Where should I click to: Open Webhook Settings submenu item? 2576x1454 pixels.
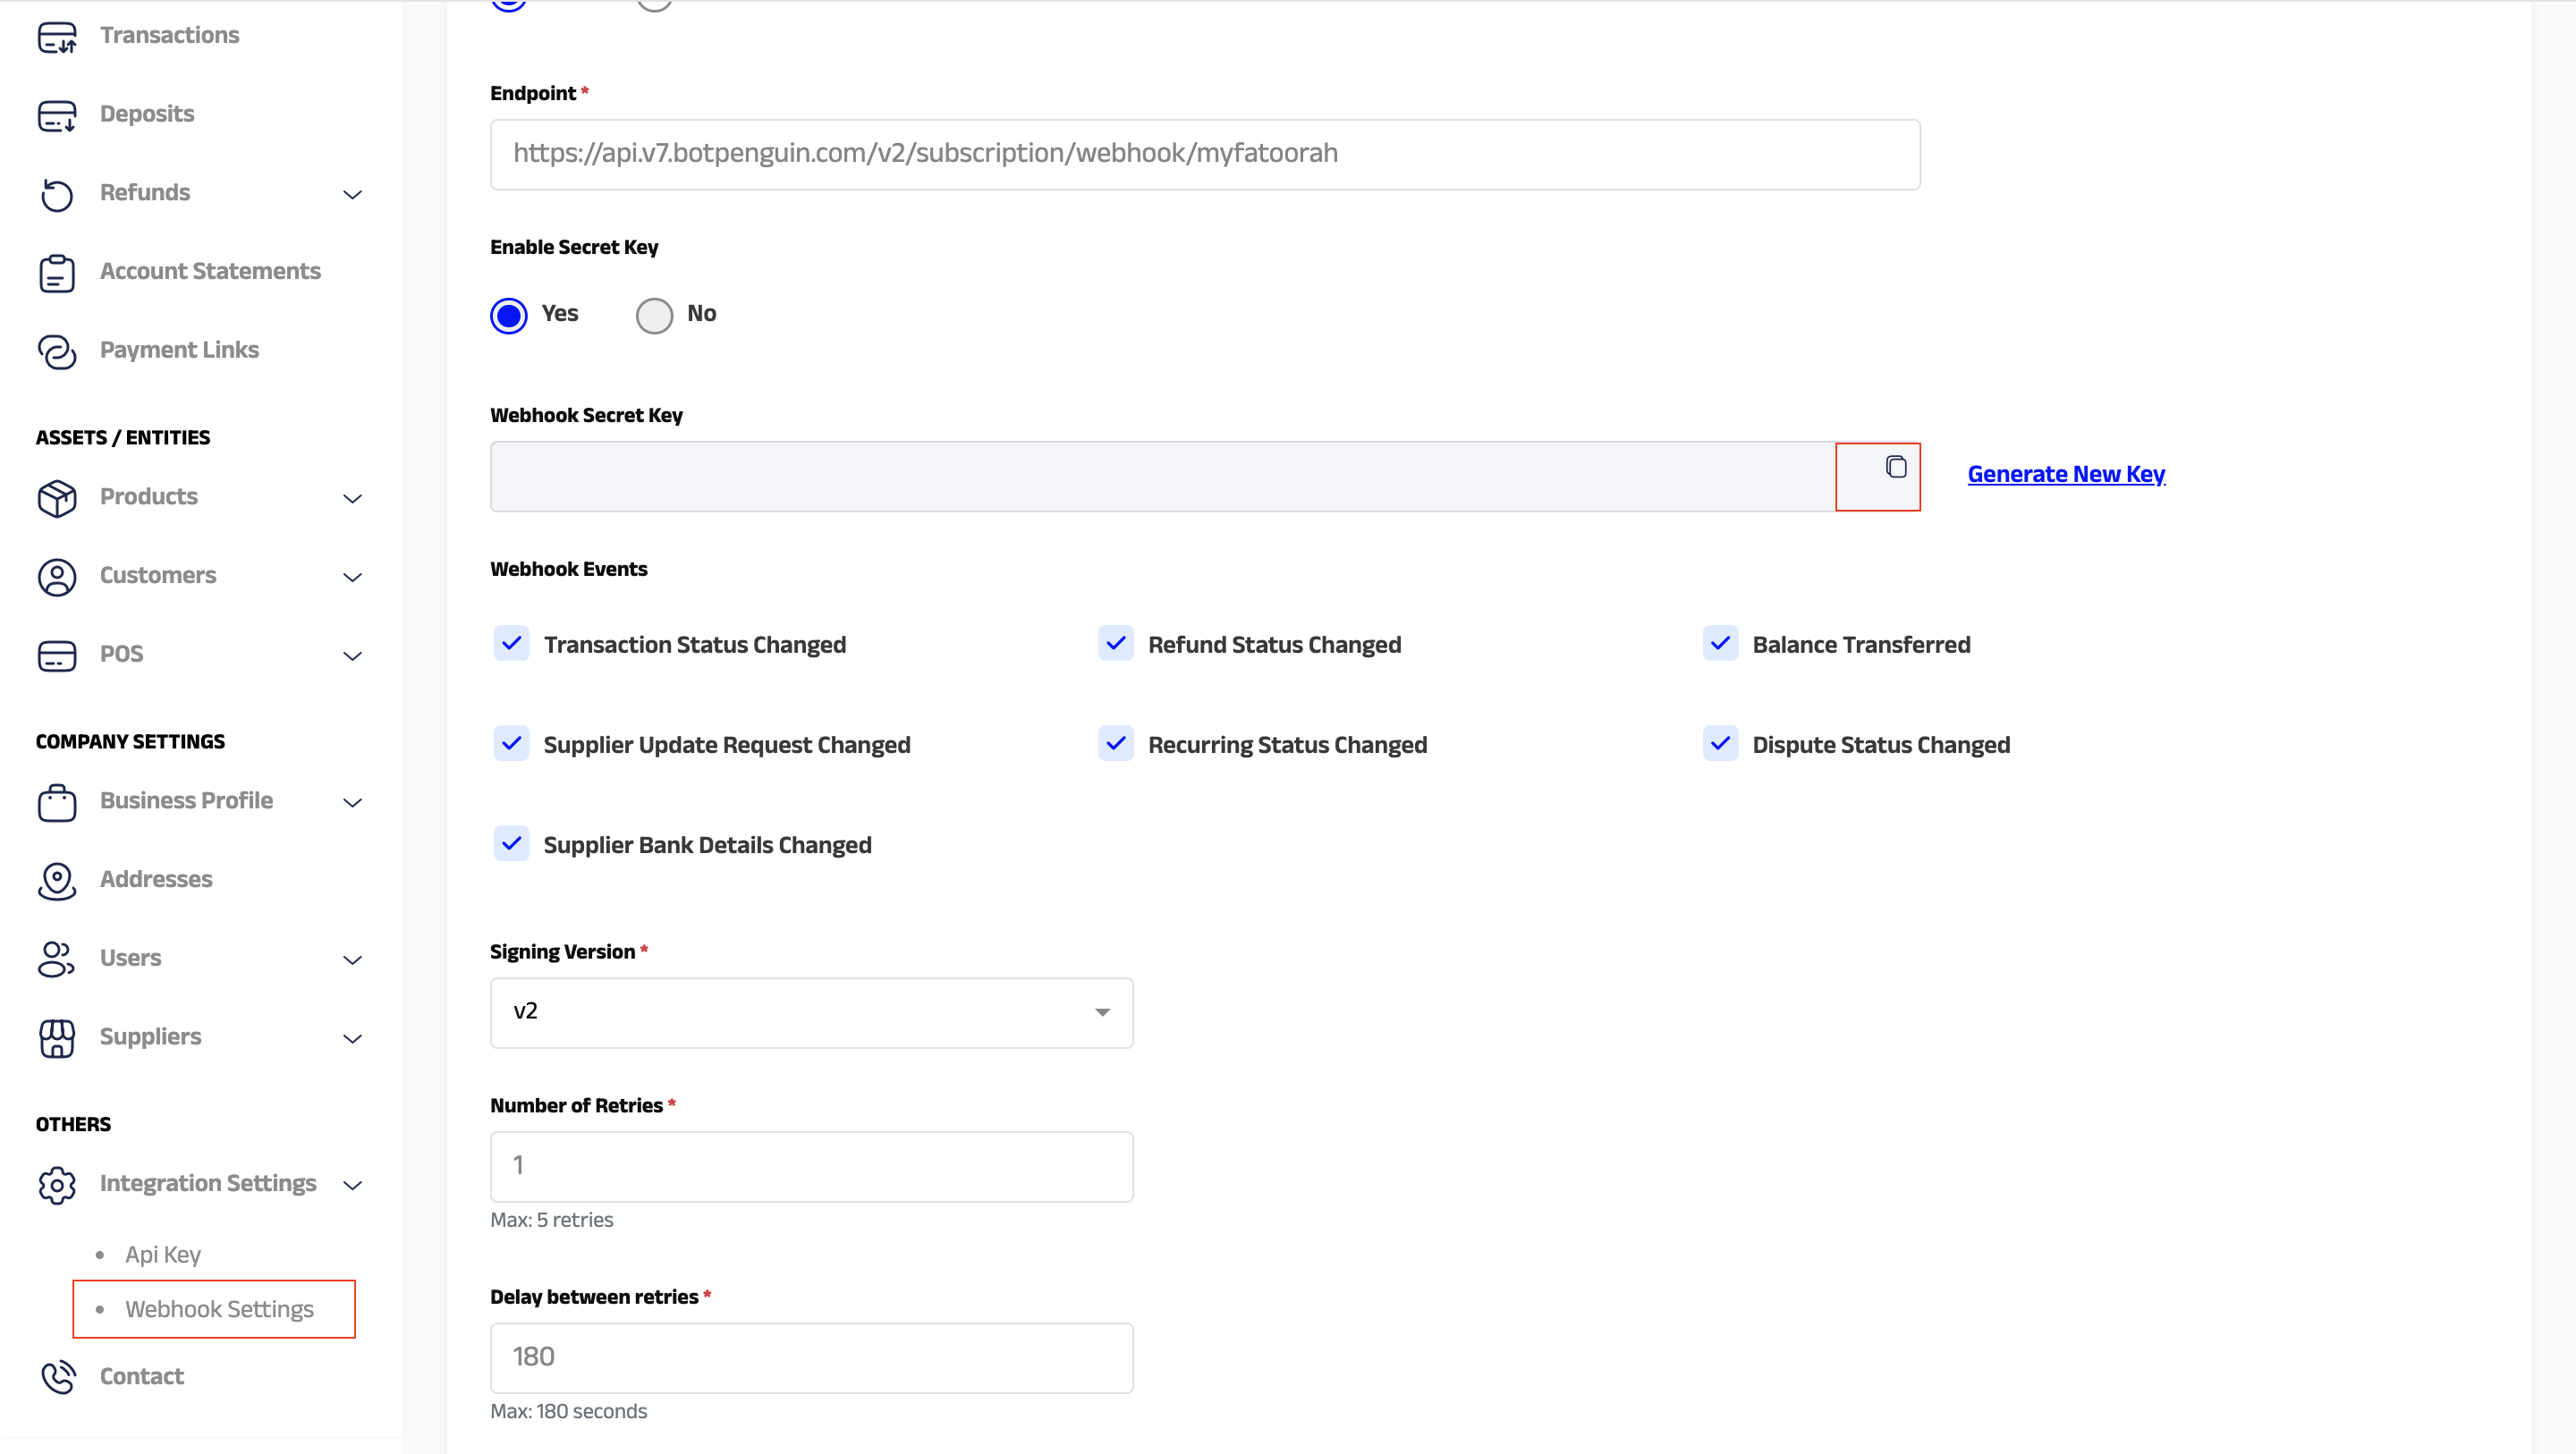point(219,1309)
